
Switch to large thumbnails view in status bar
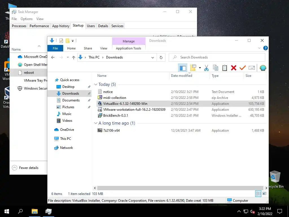[x=264, y=194]
